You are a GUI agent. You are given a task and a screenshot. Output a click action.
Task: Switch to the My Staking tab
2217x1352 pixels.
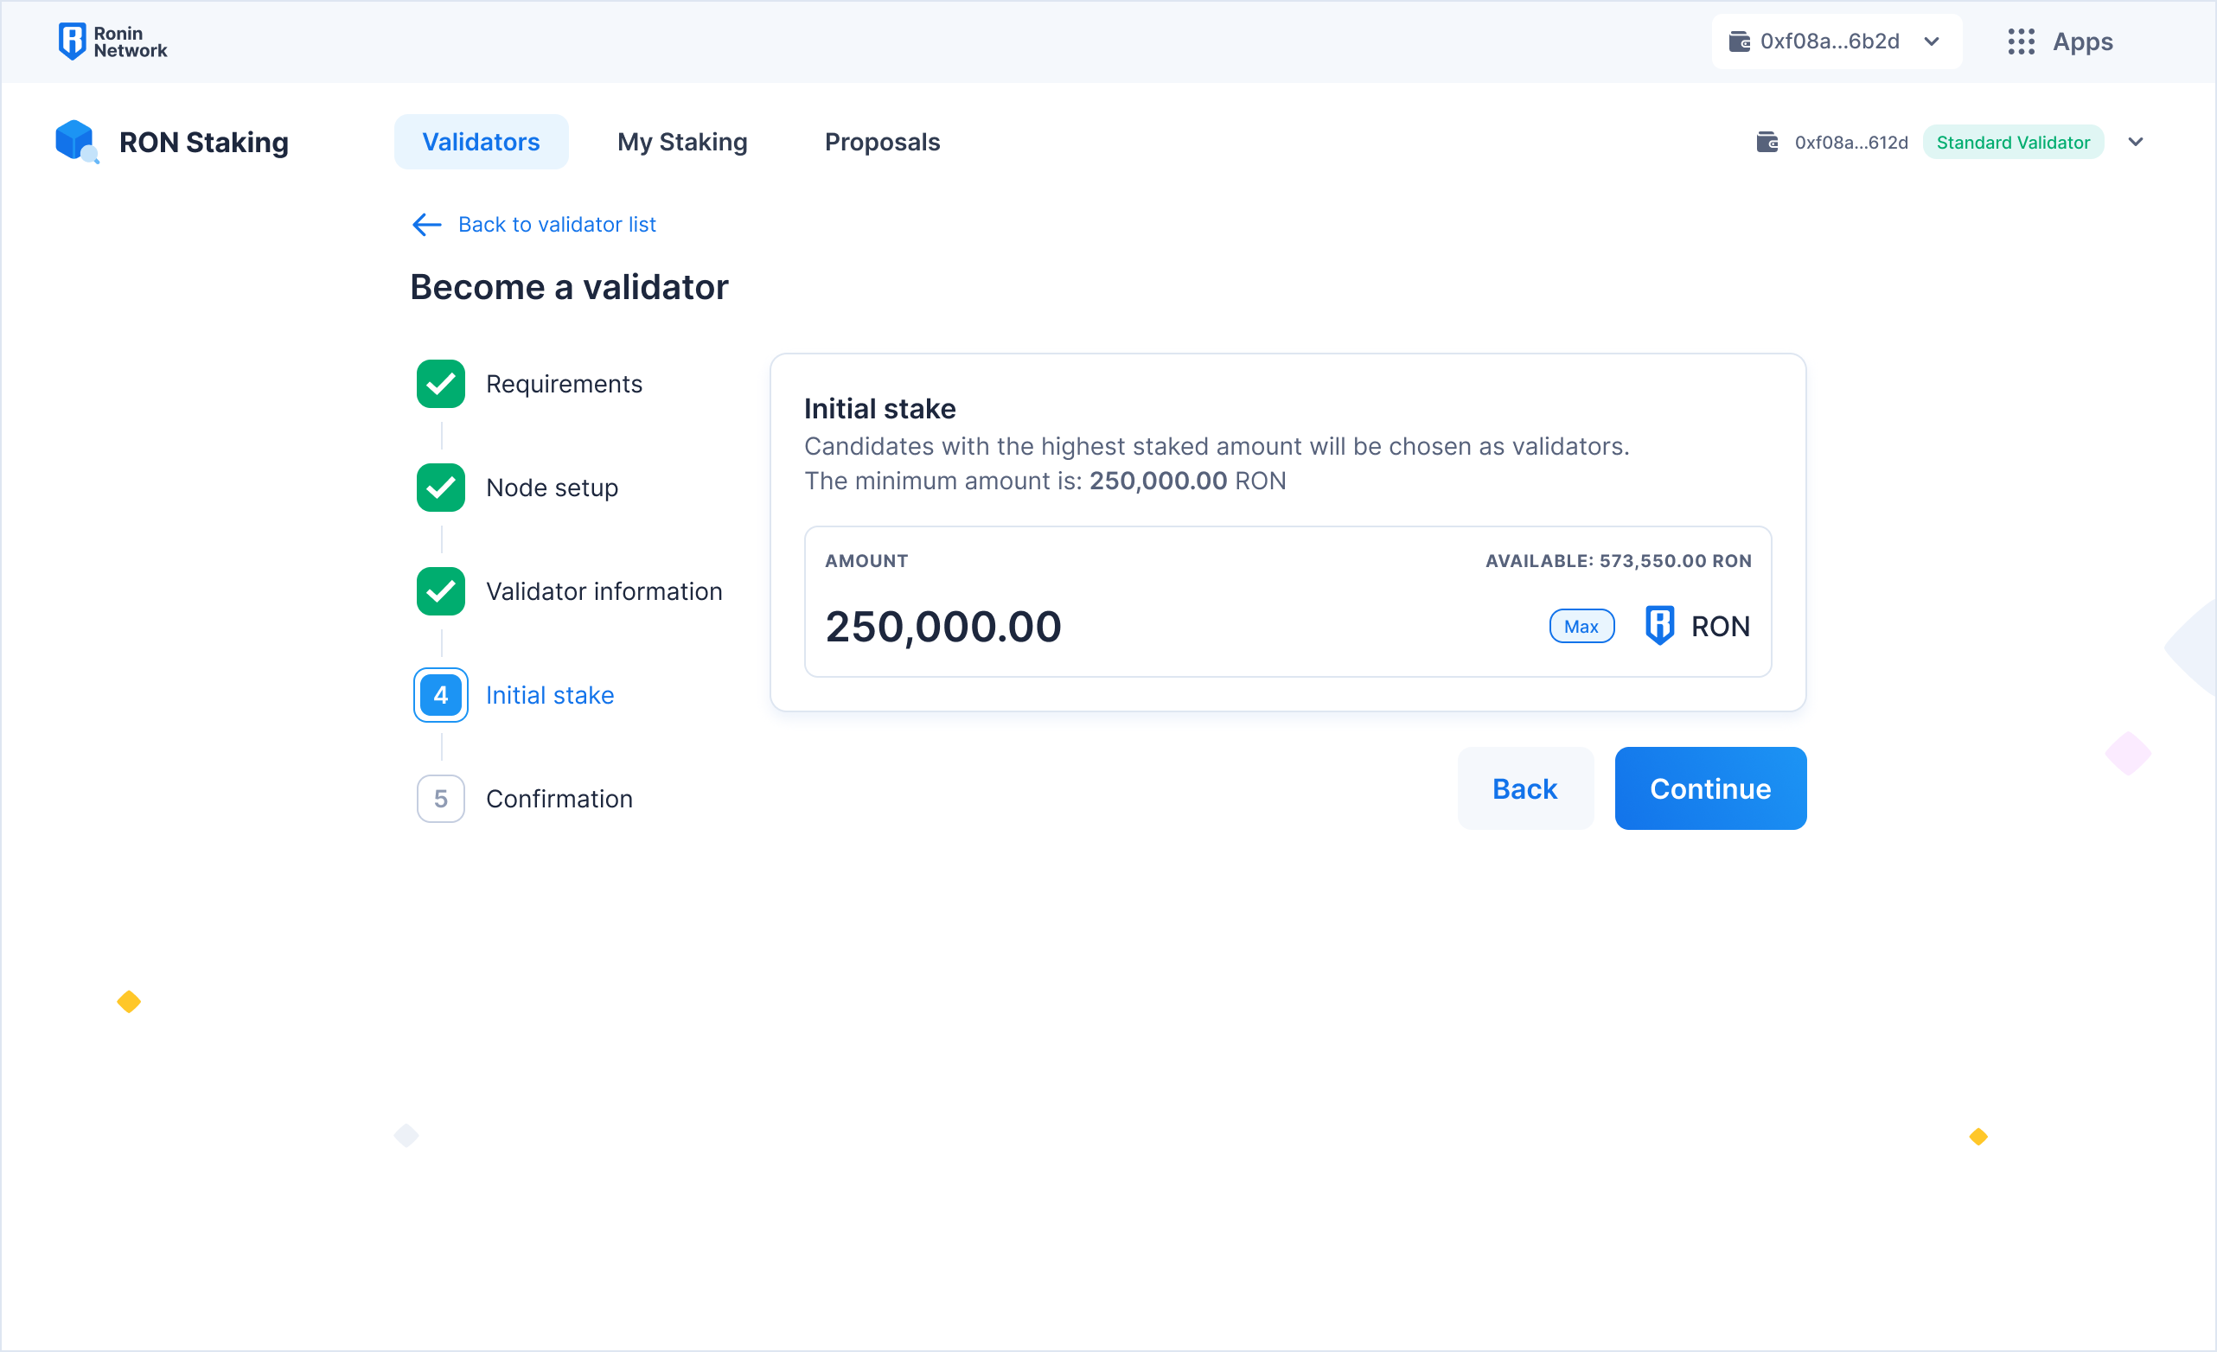682,142
